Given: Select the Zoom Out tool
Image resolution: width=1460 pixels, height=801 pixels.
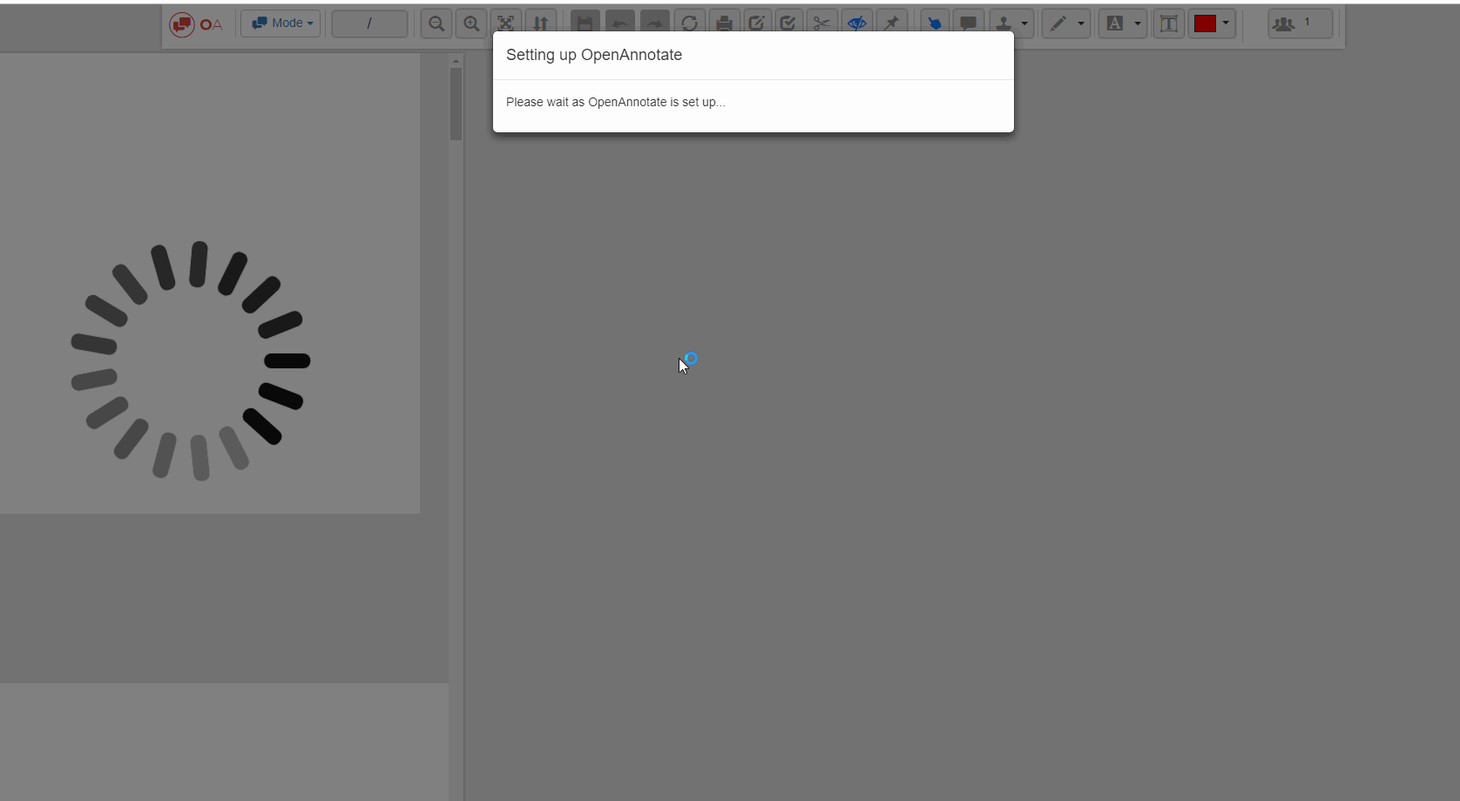Looking at the screenshot, I should [436, 24].
